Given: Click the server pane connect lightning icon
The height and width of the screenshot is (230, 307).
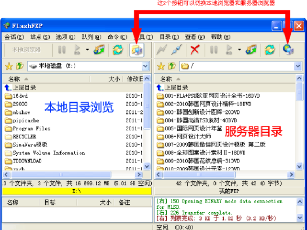Looking at the screenshot, I should (162, 50).
